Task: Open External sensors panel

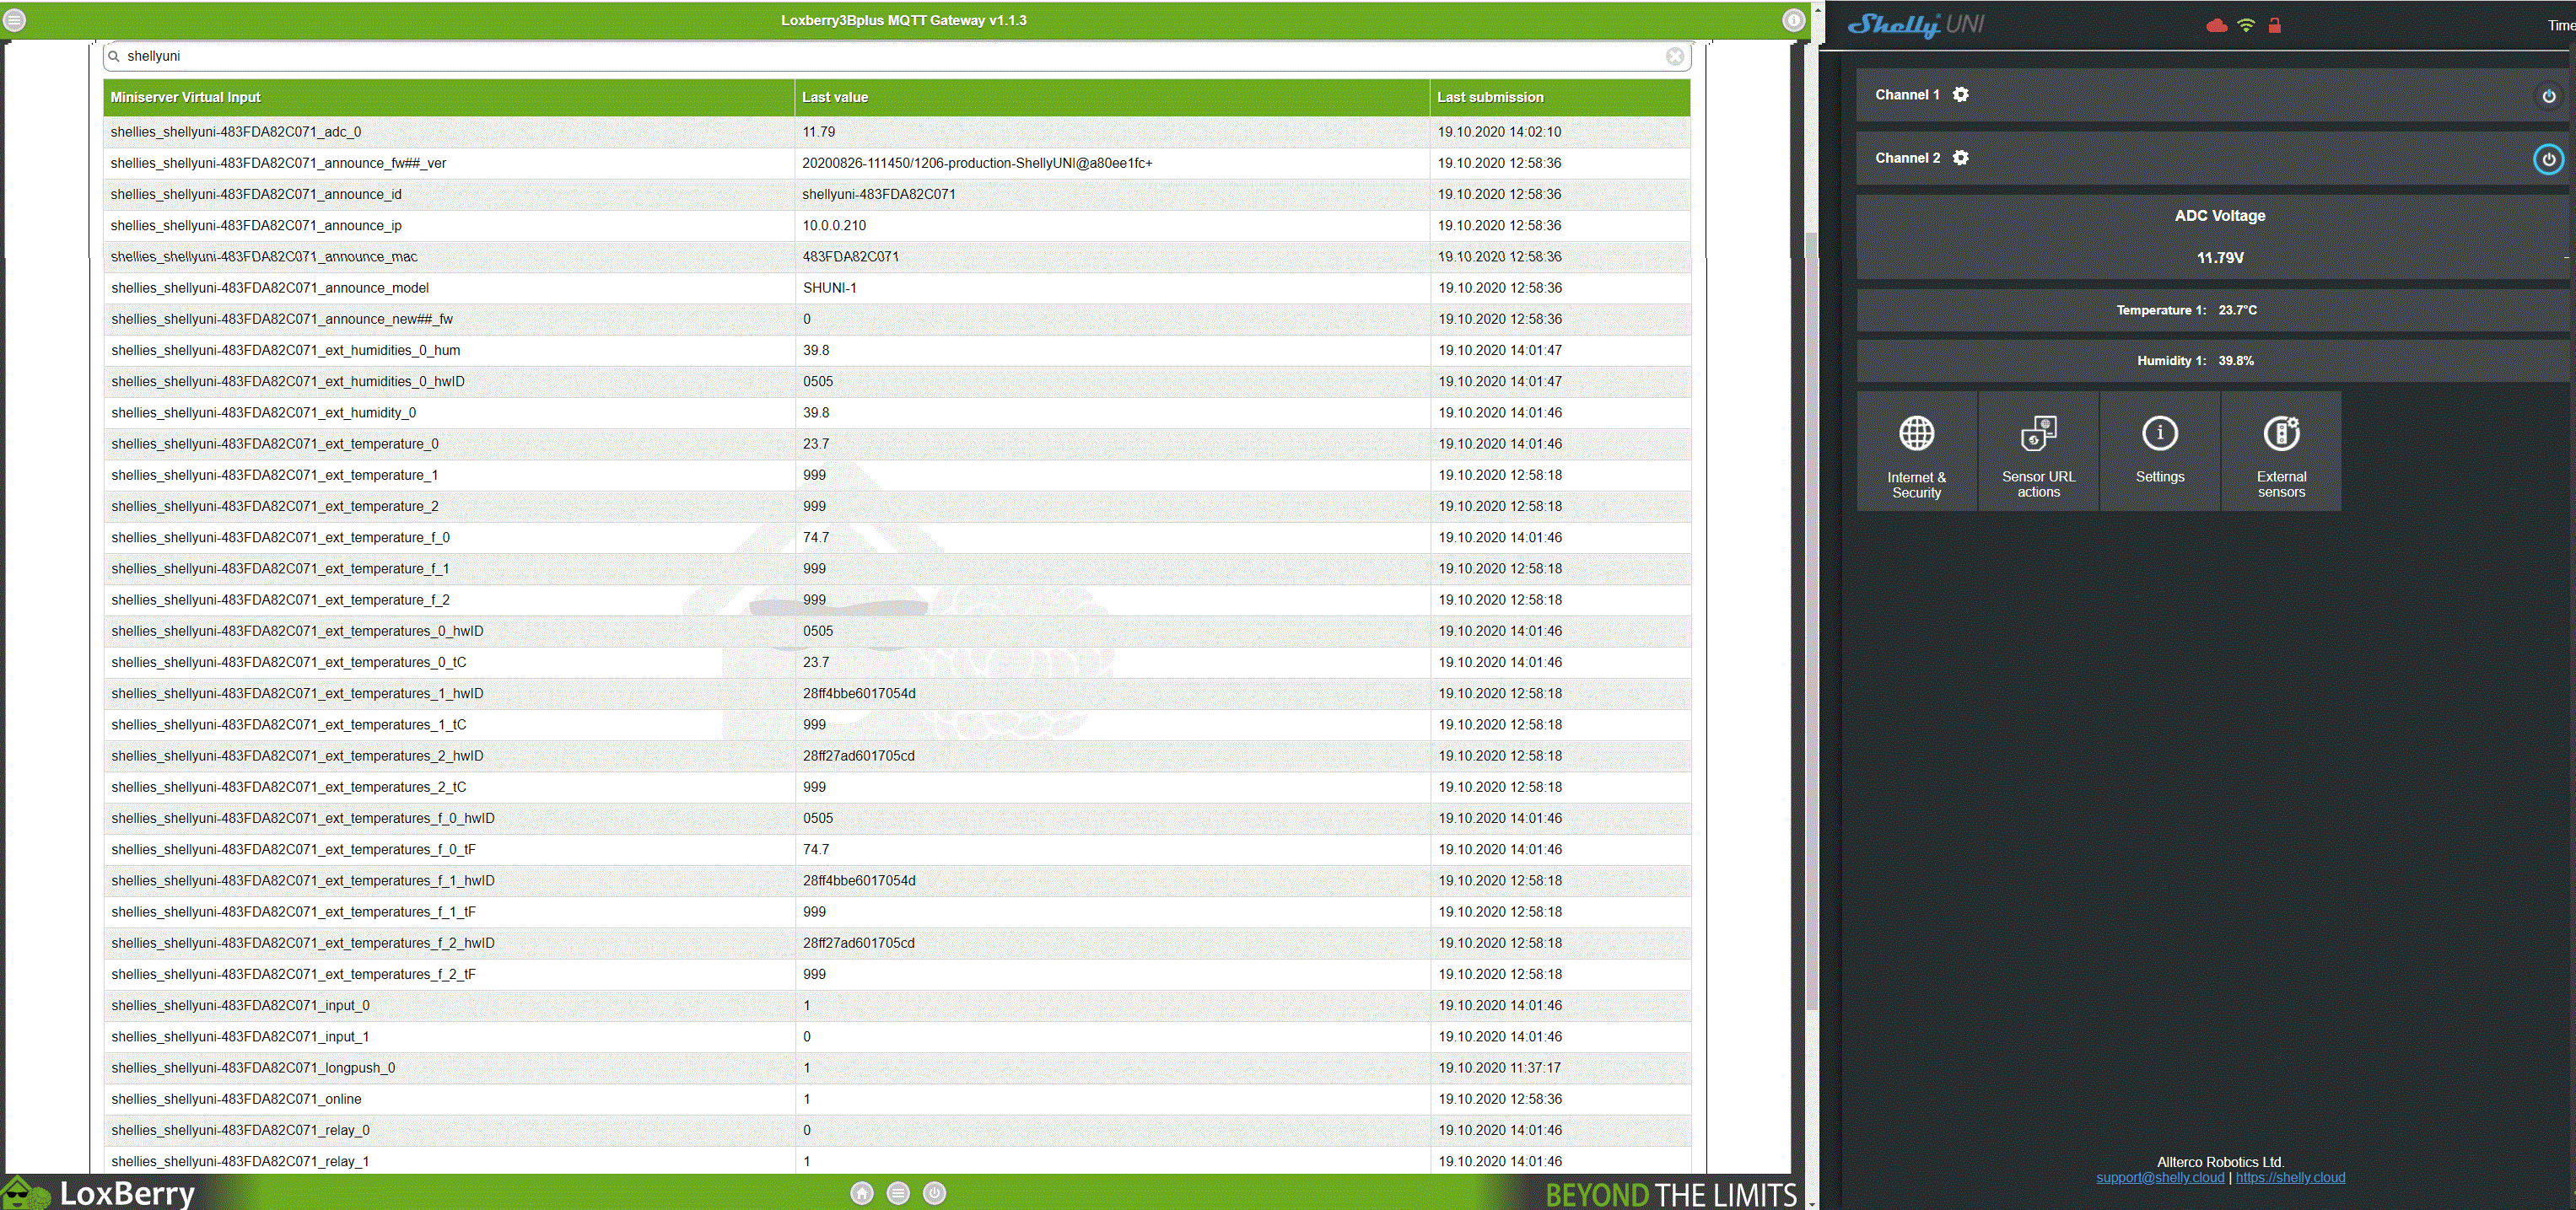Action: pyautogui.click(x=2281, y=452)
